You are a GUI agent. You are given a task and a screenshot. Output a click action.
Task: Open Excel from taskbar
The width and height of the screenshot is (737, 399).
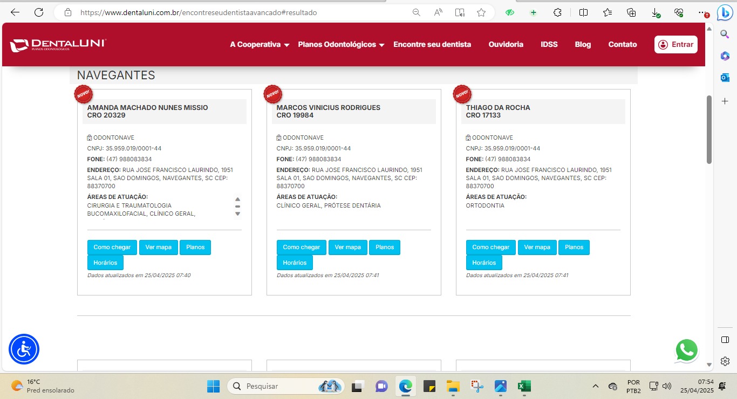(524, 386)
